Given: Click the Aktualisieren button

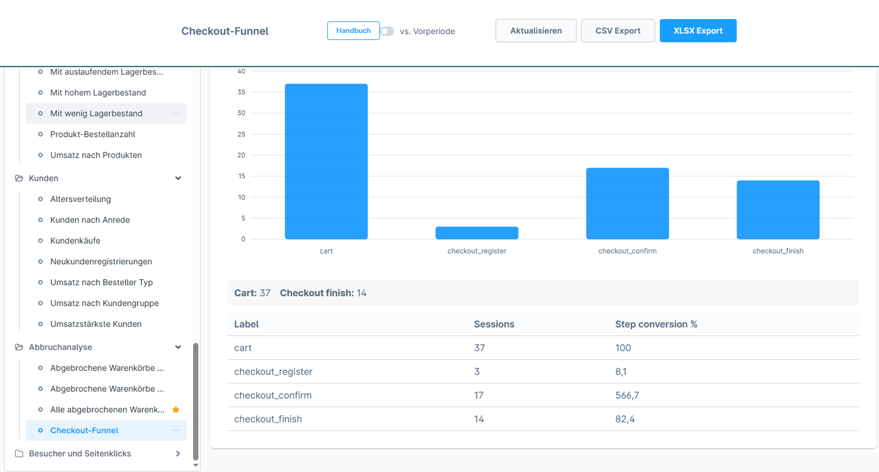Looking at the screenshot, I should tap(536, 31).
